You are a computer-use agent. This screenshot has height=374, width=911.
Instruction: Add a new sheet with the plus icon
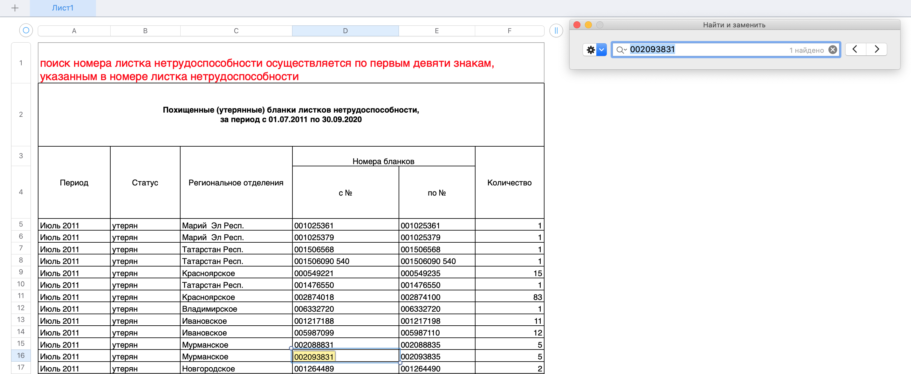pyautogui.click(x=15, y=8)
